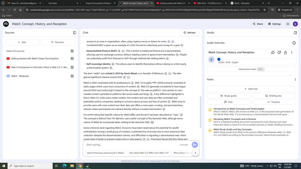Screen dimensions: 301x169
Task: Generate a Briefing doc
Action: pos(274,96)
